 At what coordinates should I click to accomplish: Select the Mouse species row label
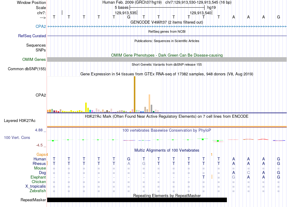click(x=40, y=168)
